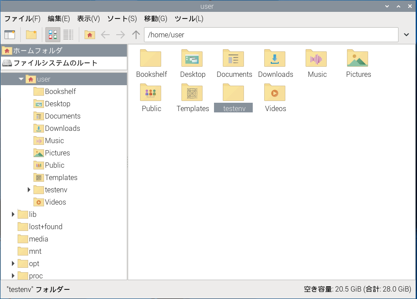417x299 pixels.
Task: Open the 移動(G) menu
Action: click(x=155, y=18)
